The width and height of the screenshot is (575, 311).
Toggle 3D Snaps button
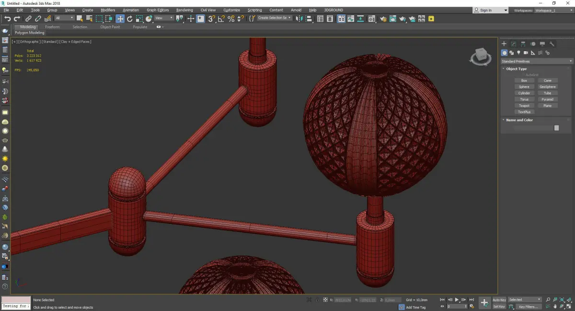pos(211,19)
